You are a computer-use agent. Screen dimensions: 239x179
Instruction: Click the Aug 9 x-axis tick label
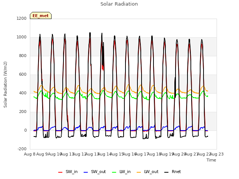[x=42, y=154]
